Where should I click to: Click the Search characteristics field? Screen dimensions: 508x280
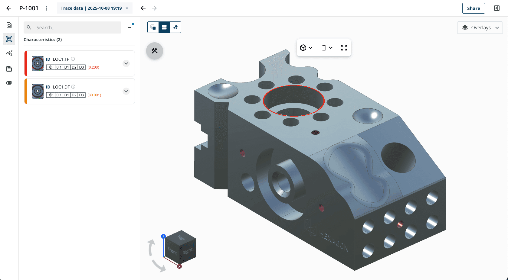pos(73,27)
